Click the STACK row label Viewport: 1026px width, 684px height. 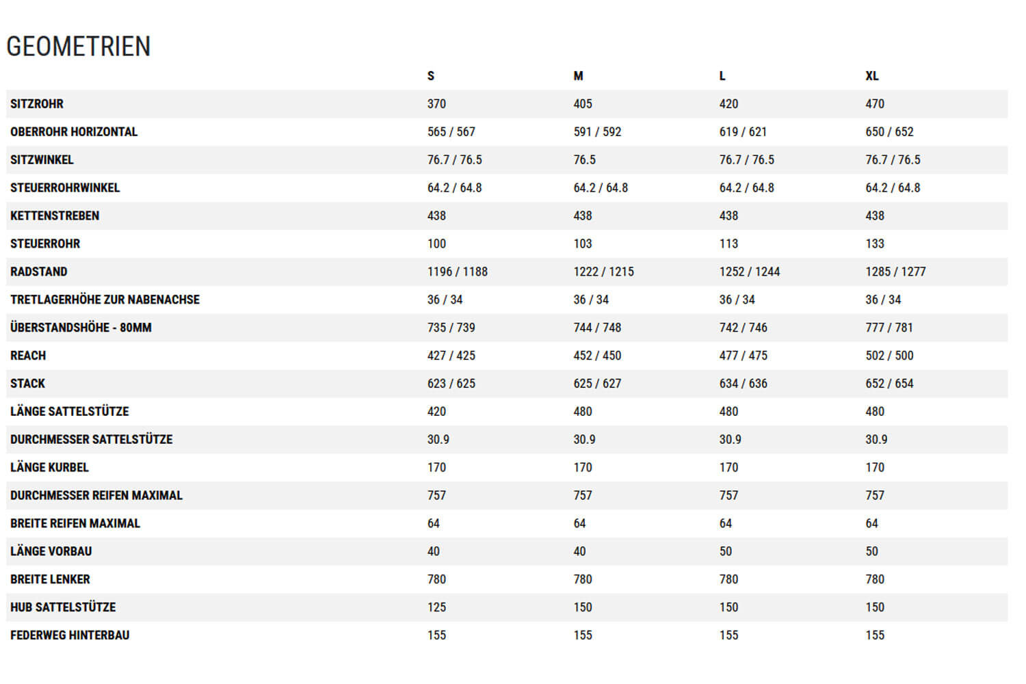(27, 384)
